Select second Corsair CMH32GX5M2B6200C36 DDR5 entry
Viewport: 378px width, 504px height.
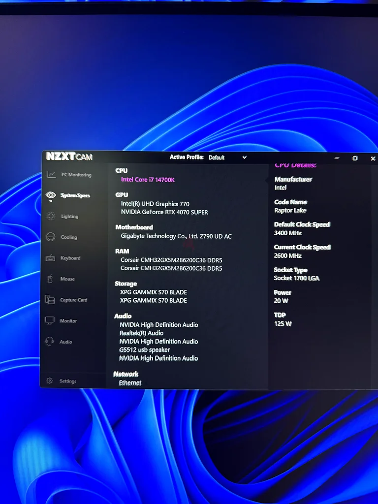click(171, 268)
